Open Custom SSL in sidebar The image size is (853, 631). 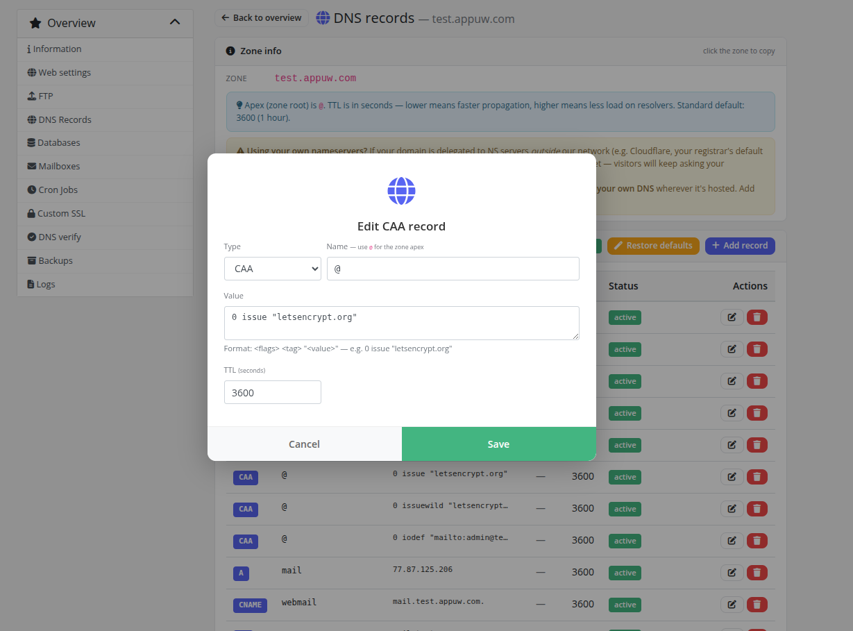(105, 214)
